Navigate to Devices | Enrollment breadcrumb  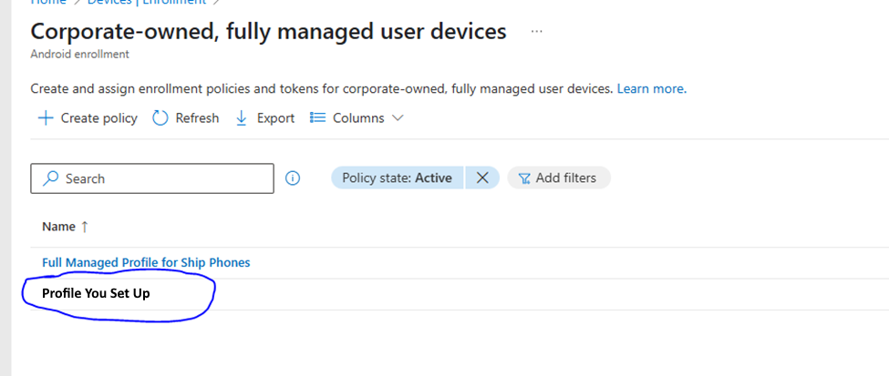click(146, 3)
